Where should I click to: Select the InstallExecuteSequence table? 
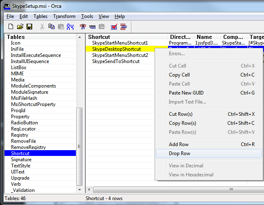pos(40,55)
